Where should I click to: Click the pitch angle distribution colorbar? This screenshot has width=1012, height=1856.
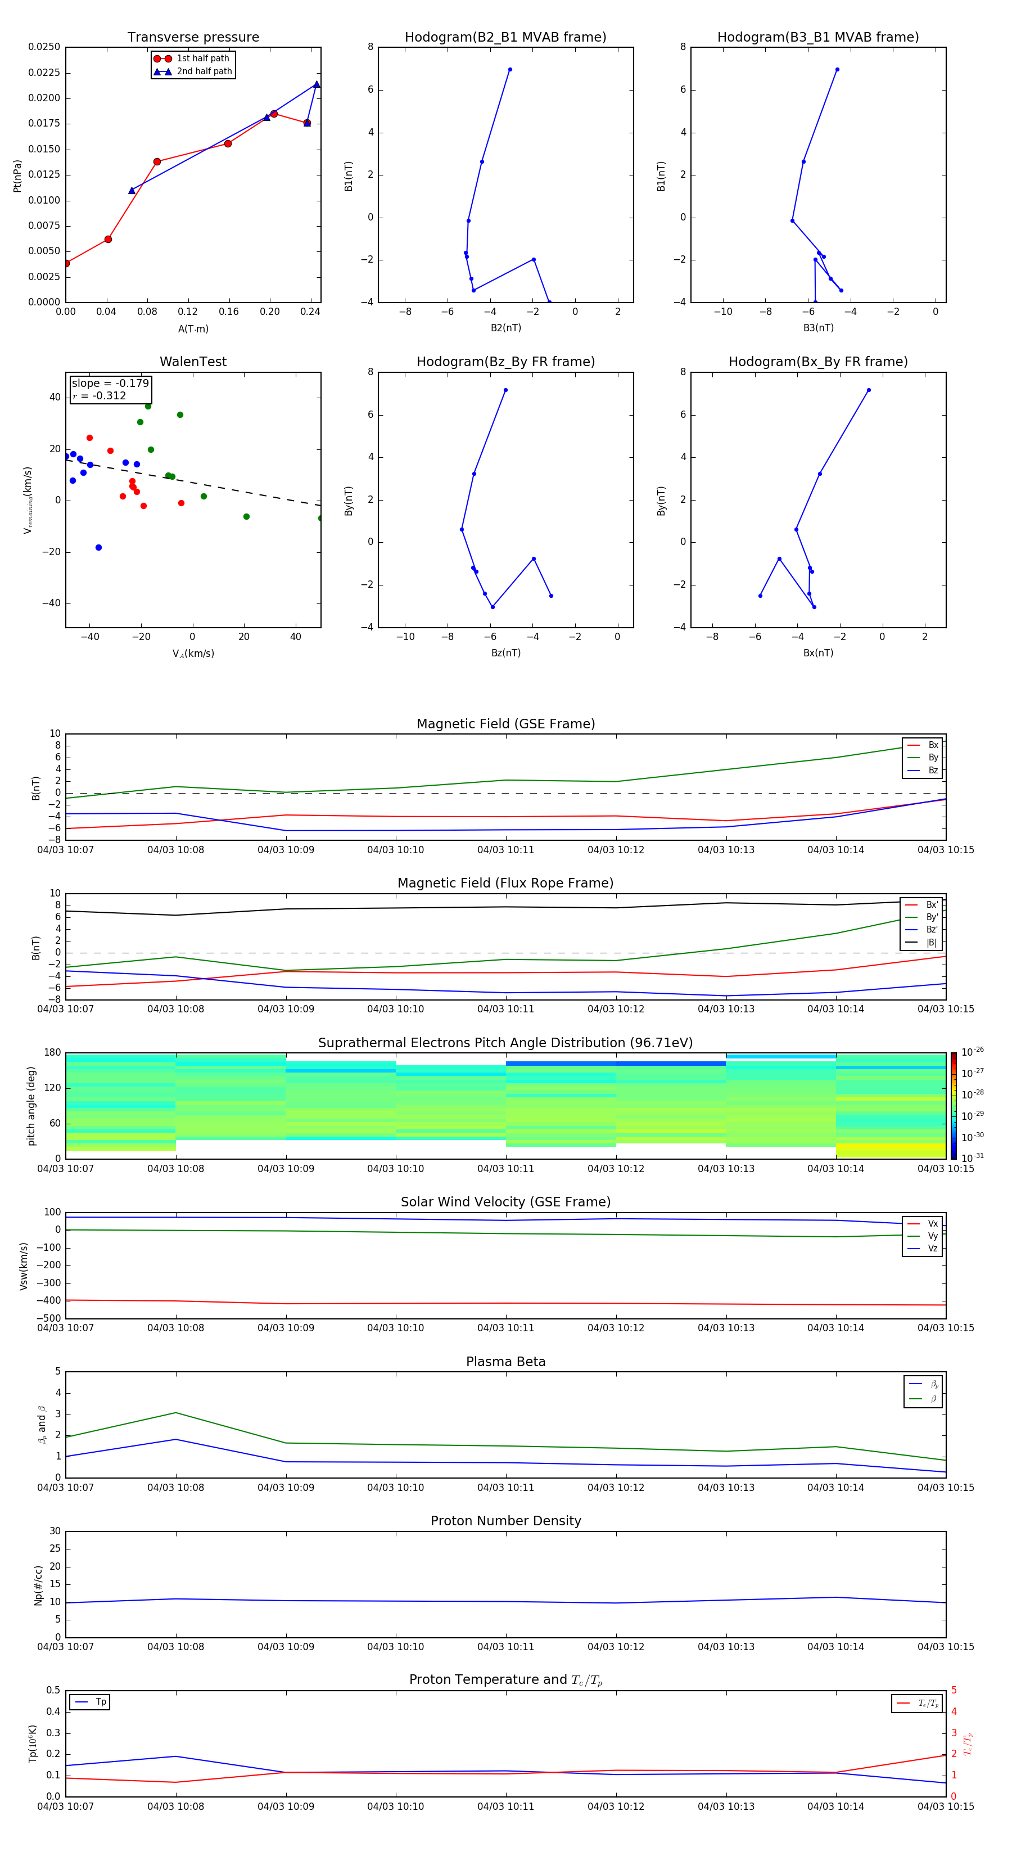click(x=953, y=1106)
